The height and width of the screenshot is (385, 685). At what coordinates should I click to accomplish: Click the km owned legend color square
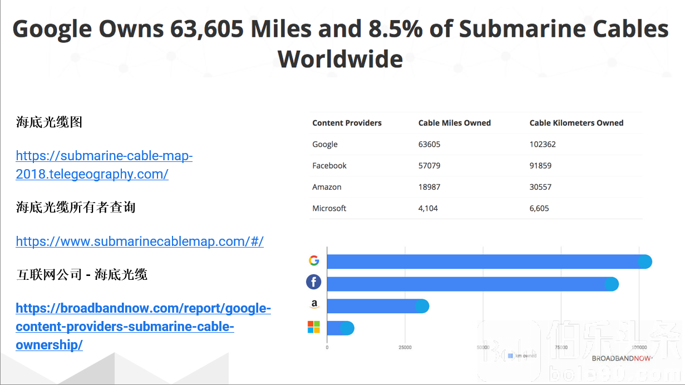tap(510, 356)
